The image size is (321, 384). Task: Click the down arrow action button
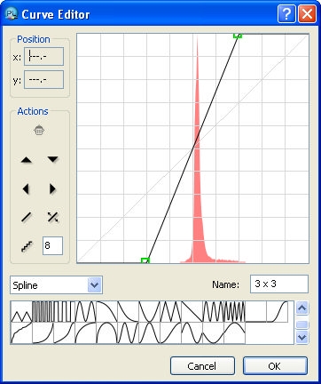[x=53, y=159]
